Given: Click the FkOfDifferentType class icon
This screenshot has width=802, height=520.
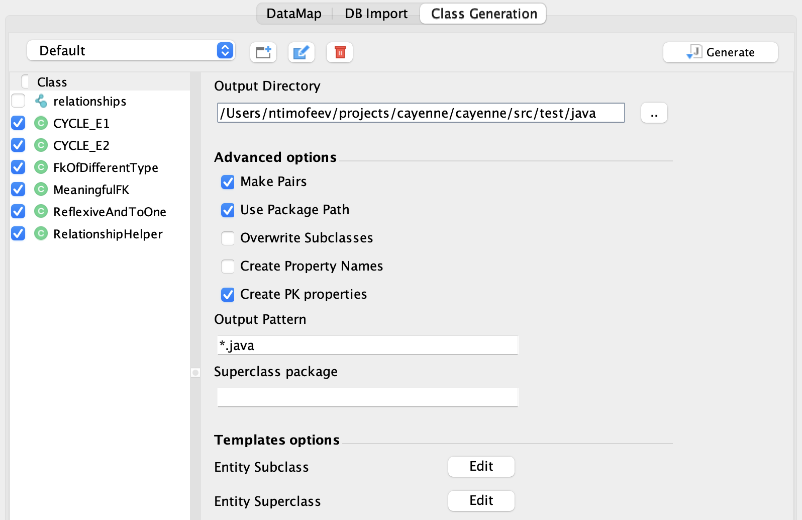Looking at the screenshot, I should (41, 167).
